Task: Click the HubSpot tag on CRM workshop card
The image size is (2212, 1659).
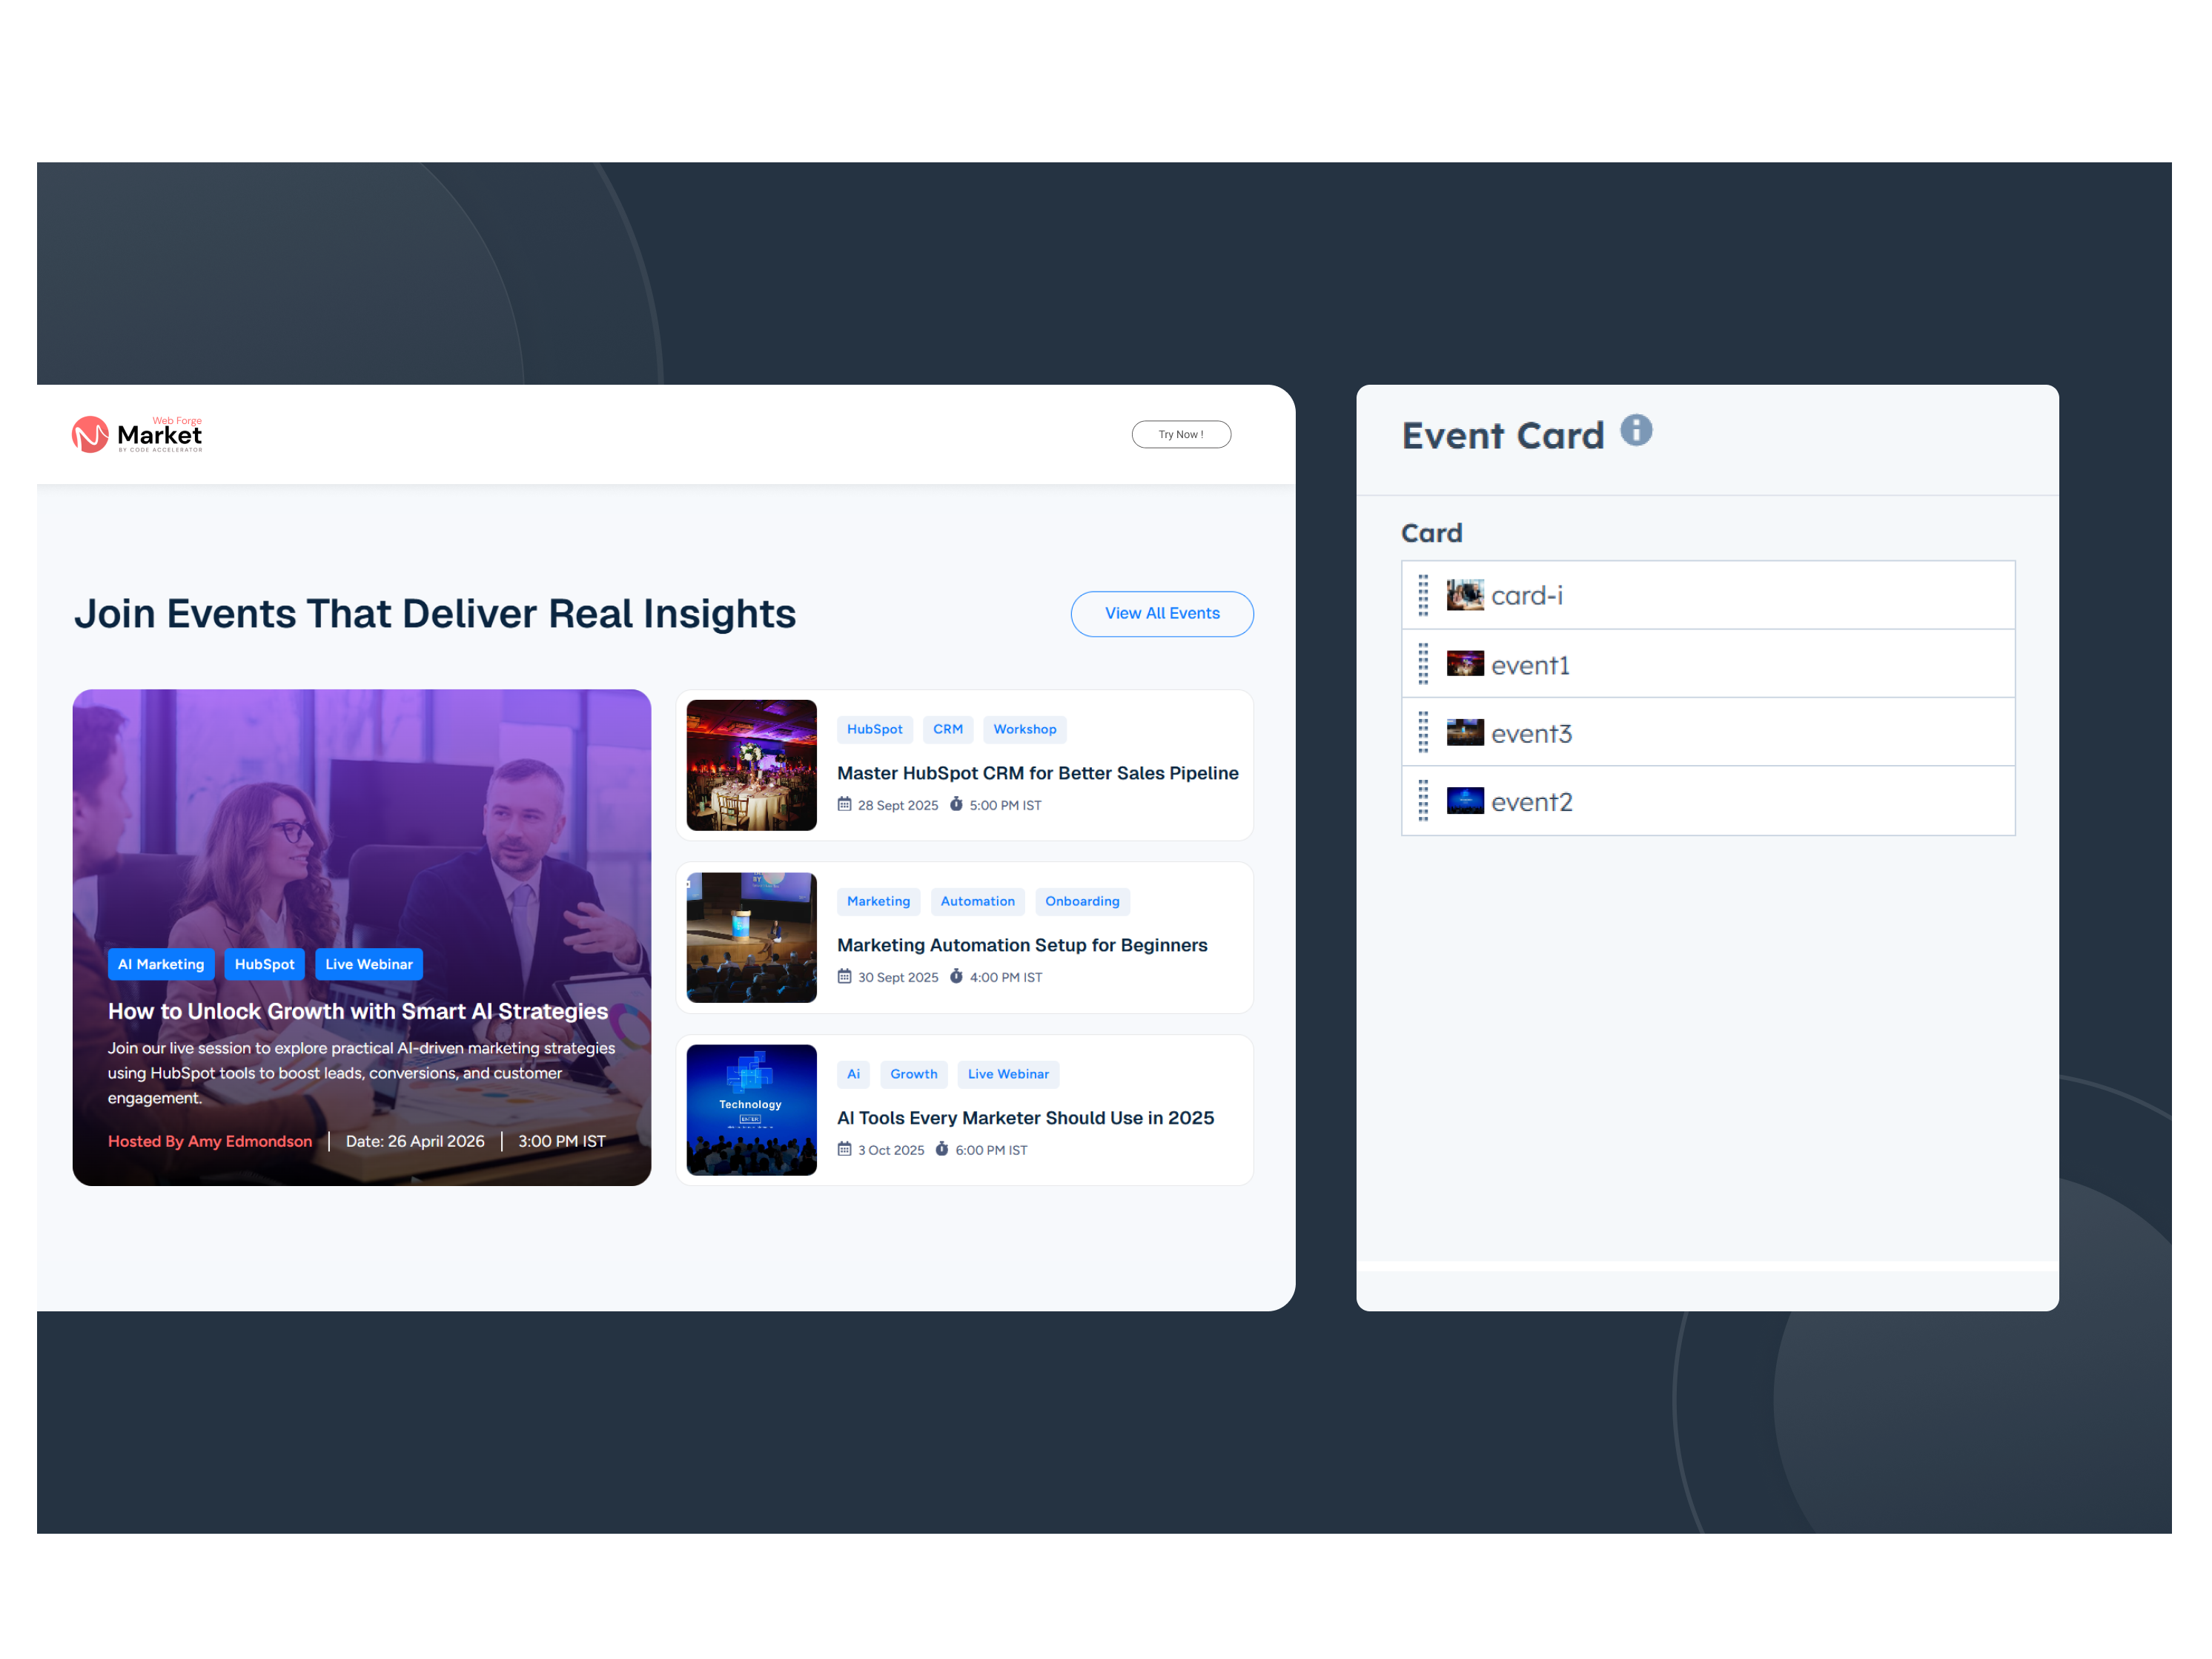Action: pos(875,729)
